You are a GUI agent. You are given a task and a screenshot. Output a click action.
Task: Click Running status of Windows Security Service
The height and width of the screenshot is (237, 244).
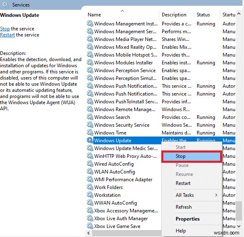(x=206, y=125)
